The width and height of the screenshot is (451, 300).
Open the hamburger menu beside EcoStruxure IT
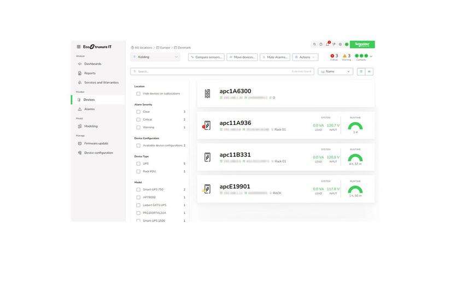[x=79, y=46]
